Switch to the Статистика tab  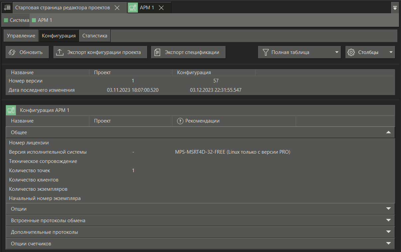pos(95,36)
